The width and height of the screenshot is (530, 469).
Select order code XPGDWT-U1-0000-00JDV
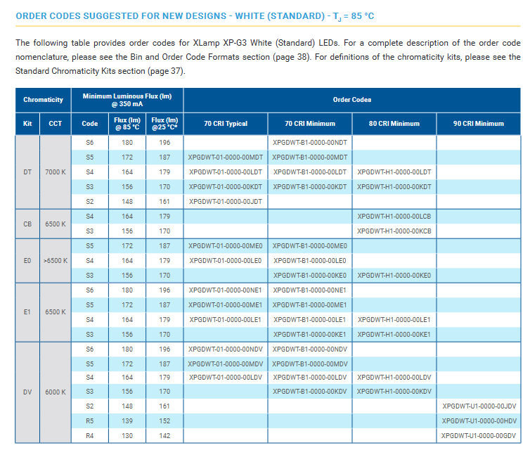[479, 406]
